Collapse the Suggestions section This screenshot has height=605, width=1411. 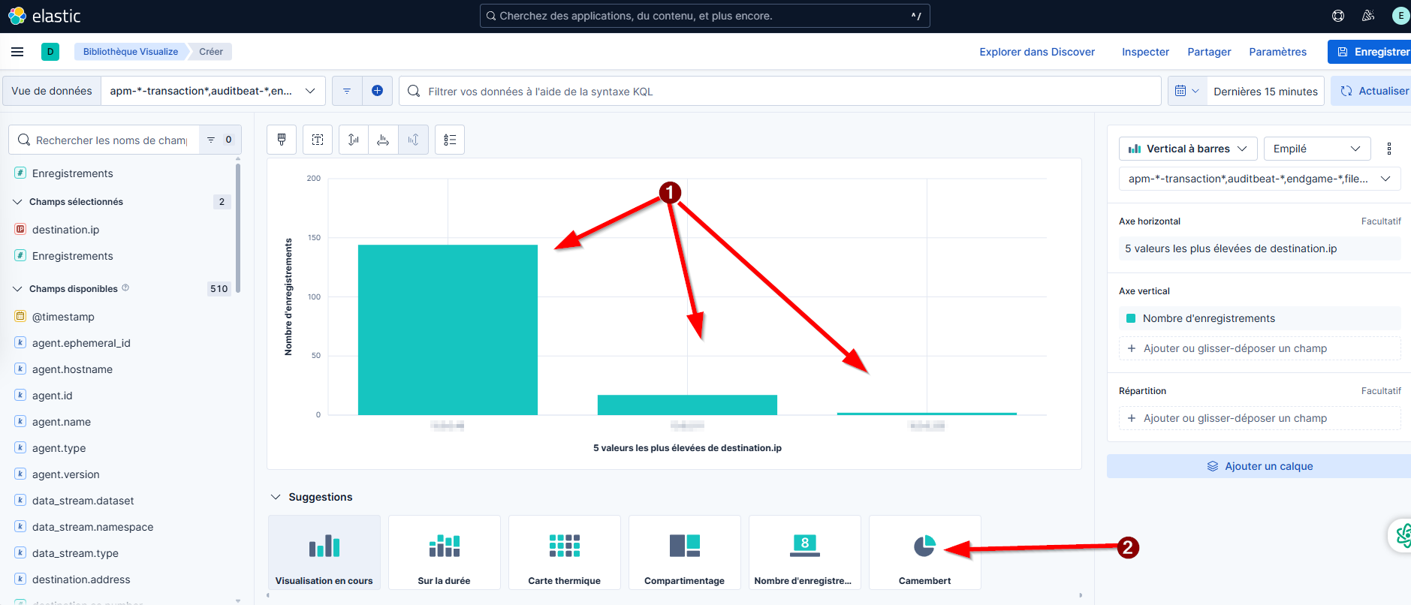tap(276, 497)
